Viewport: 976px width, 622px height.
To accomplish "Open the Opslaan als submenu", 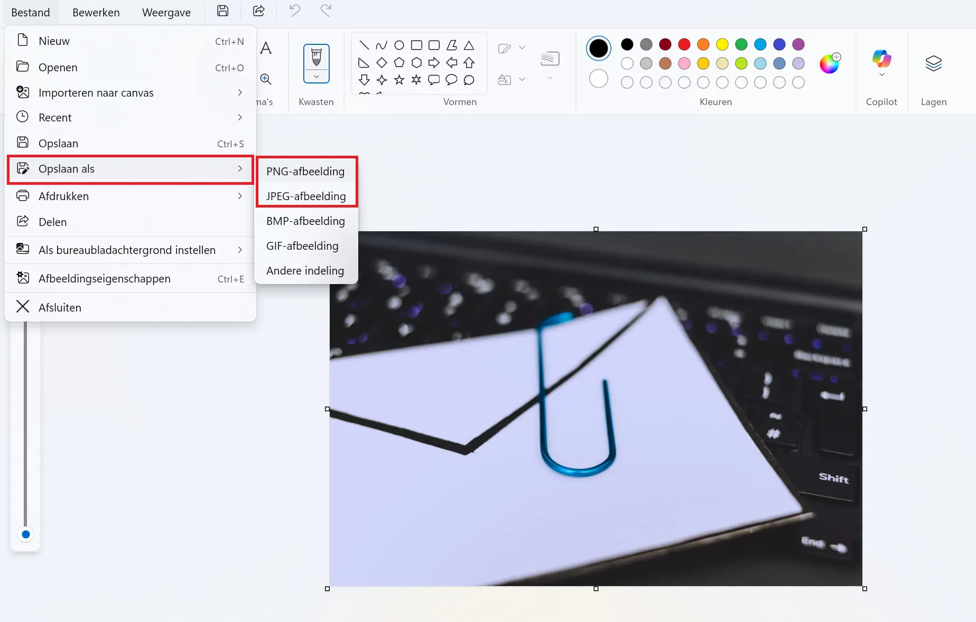I will coord(130,169).
